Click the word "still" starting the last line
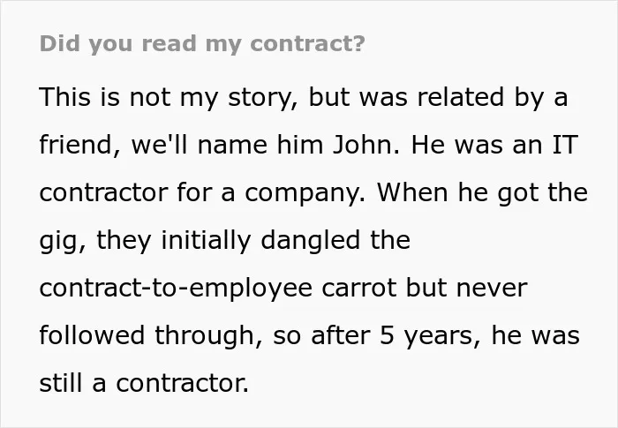Image resolution: width=618 pixels, height=428 pixels. (x=61, y=384)
